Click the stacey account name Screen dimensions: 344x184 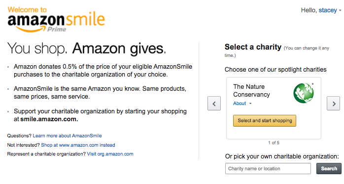pos(328,10)
